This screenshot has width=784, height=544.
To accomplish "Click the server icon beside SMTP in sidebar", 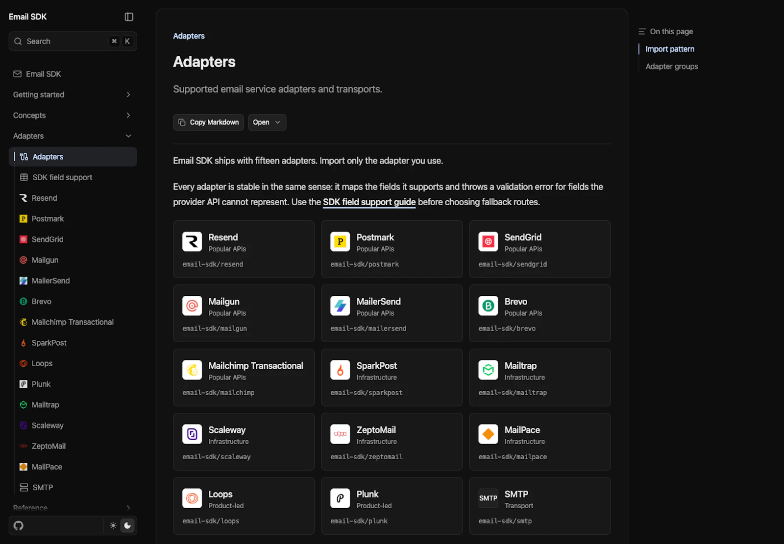I will pos(24,487).
